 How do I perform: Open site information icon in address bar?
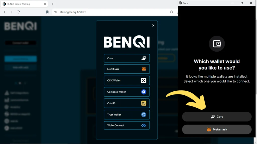[56, 12]
